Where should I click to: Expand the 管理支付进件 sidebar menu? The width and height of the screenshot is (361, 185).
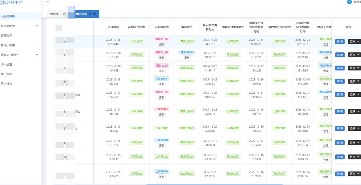tap(37, 55)
